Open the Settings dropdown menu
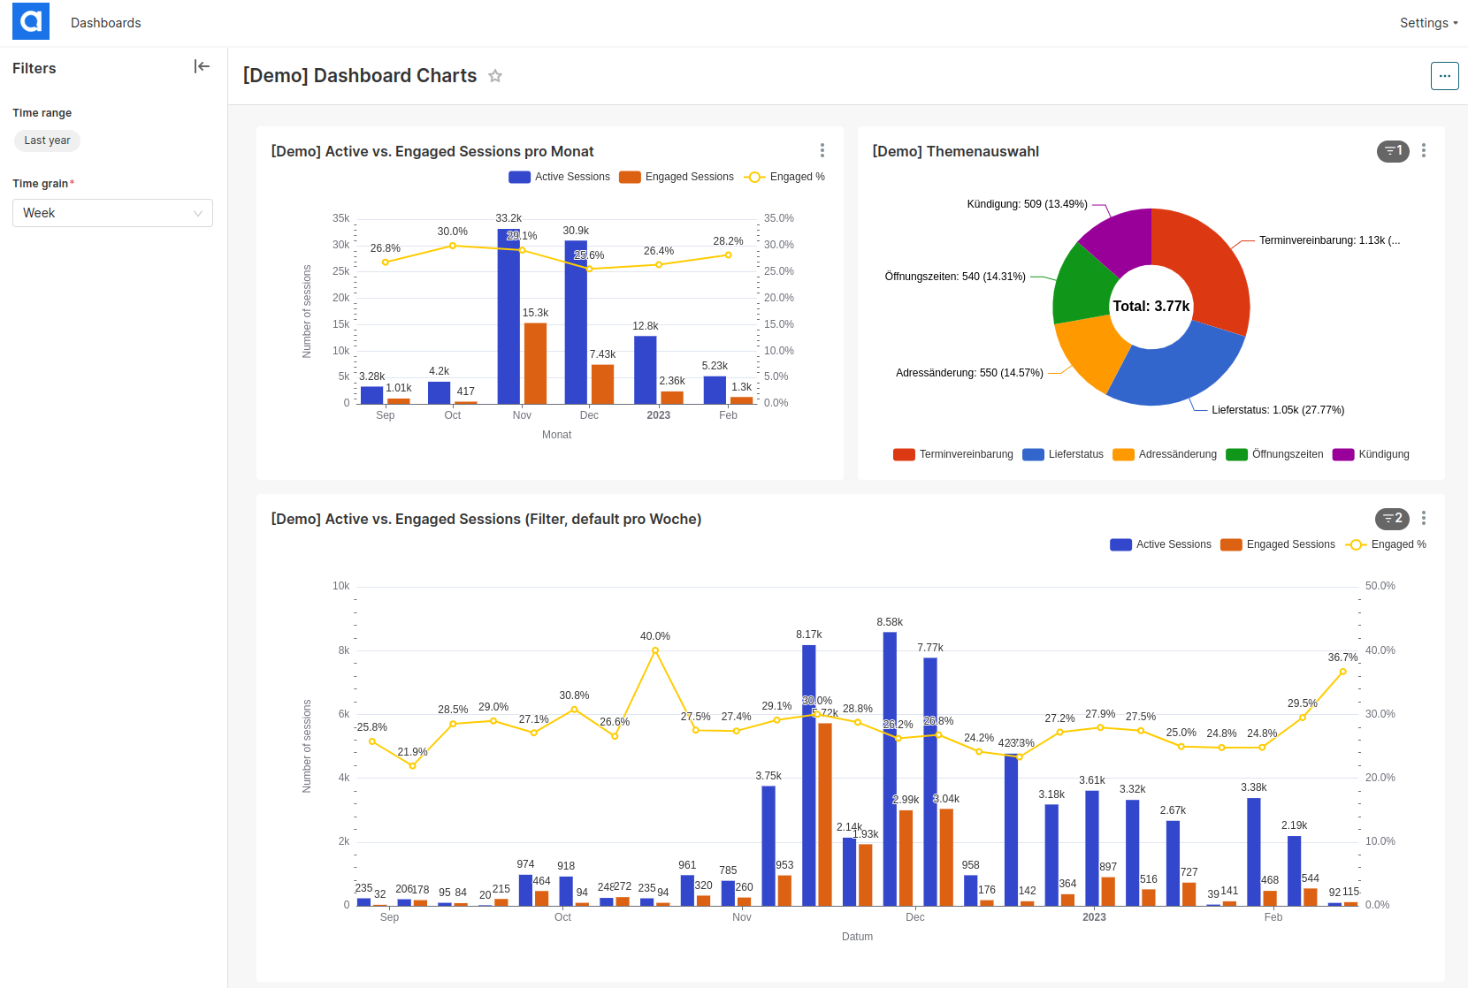This screenshot has width=1468, height=988. 1428,23
